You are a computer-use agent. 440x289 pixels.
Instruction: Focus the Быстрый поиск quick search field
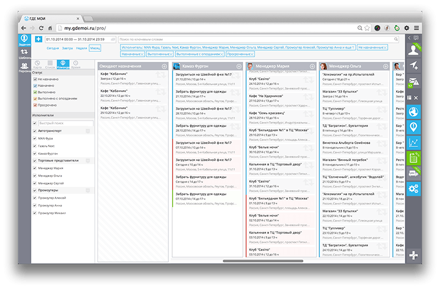point(65,123)
